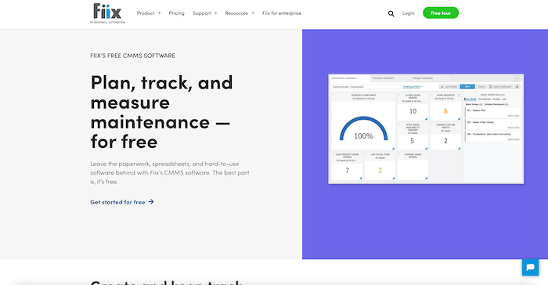This screenshot has height=285, width=548.
Task: Select Technician Dashboard tab in preview image
Action: [x=390, y=78]
